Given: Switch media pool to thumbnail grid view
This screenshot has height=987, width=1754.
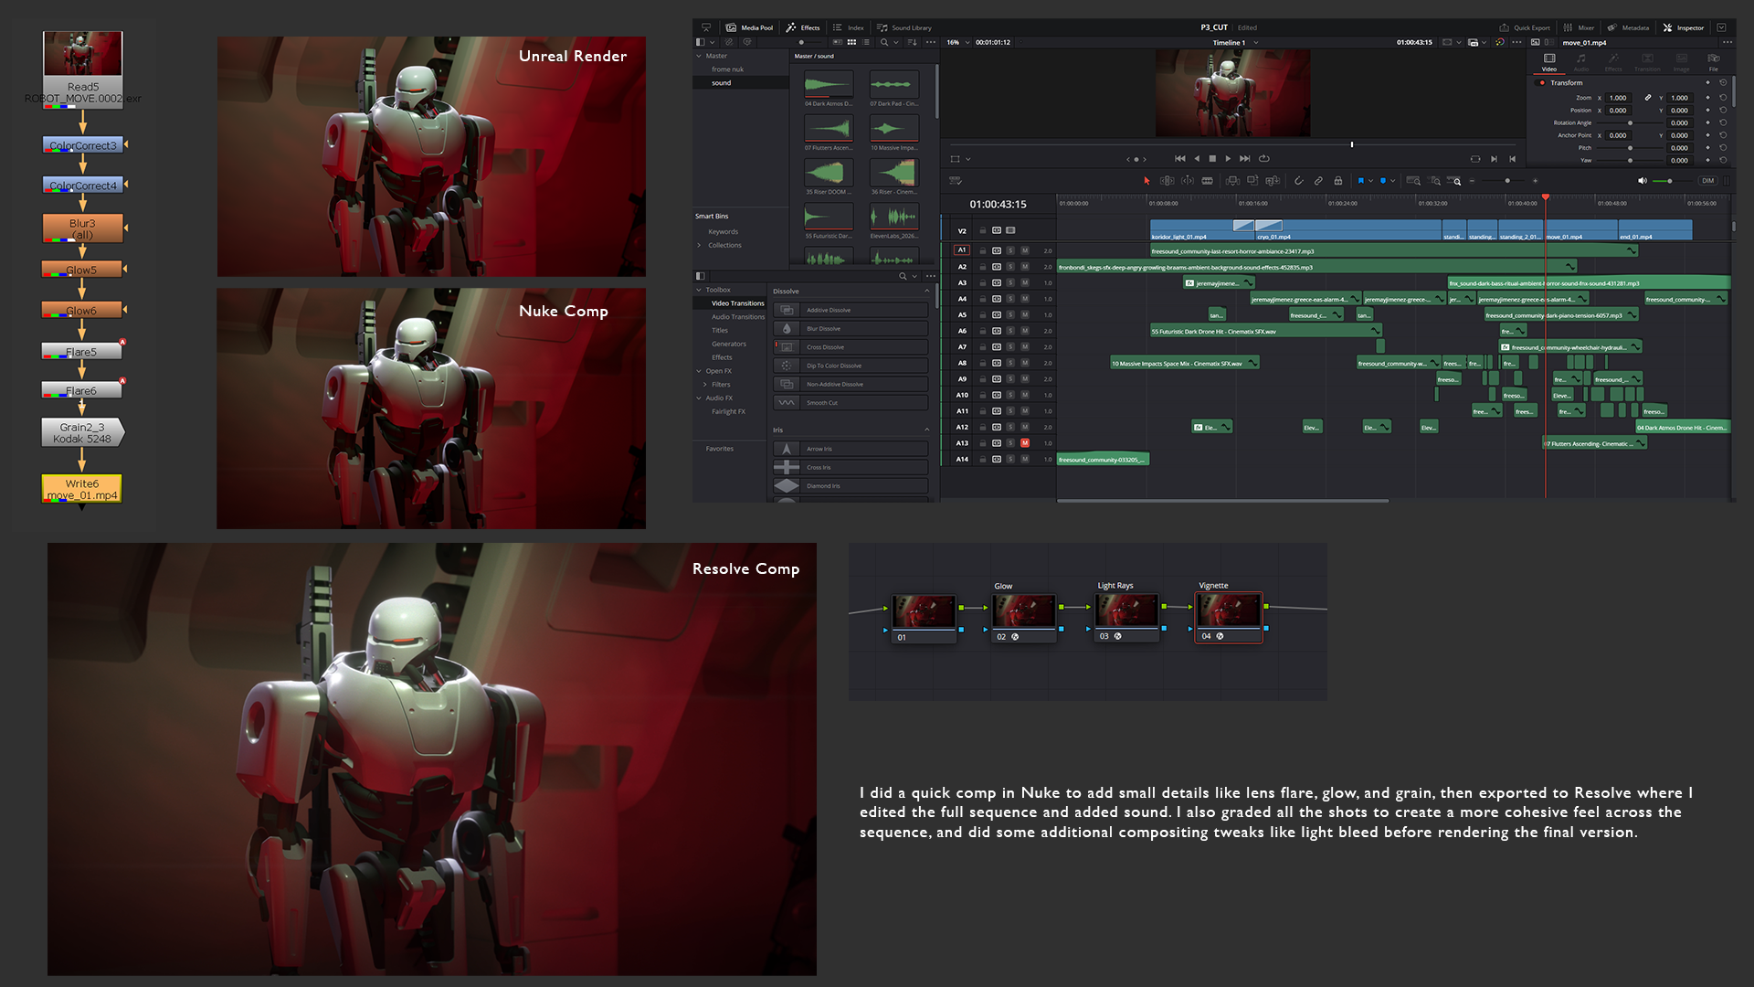Looking at the screenshot, I should (851, 42).
